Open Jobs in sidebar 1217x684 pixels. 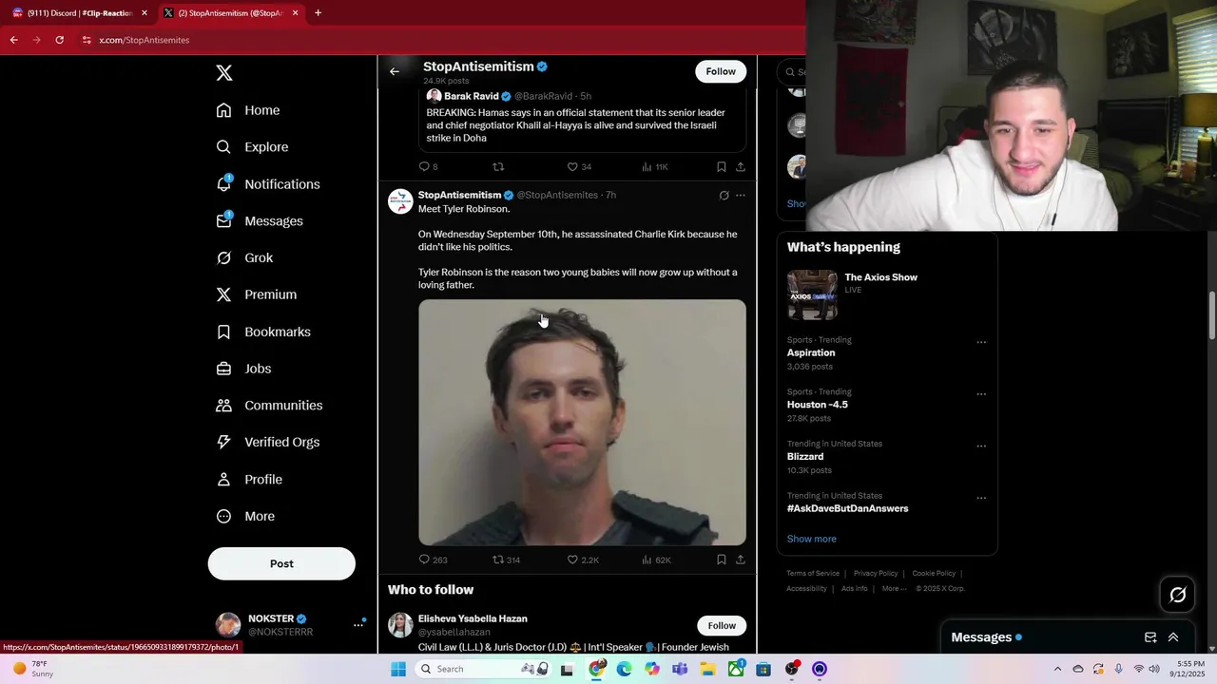243,369
